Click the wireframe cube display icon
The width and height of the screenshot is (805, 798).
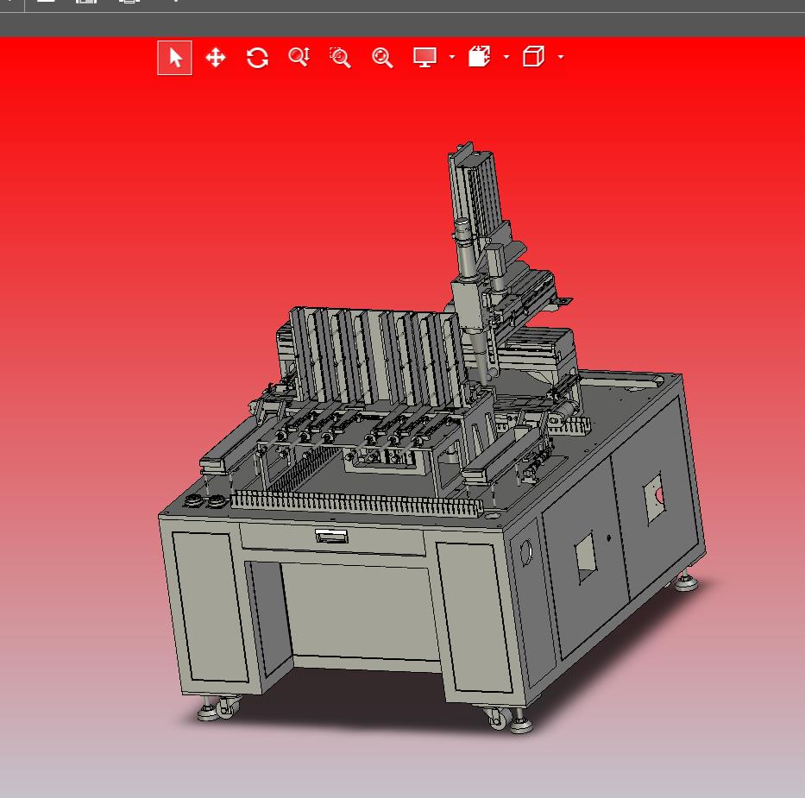533,56
